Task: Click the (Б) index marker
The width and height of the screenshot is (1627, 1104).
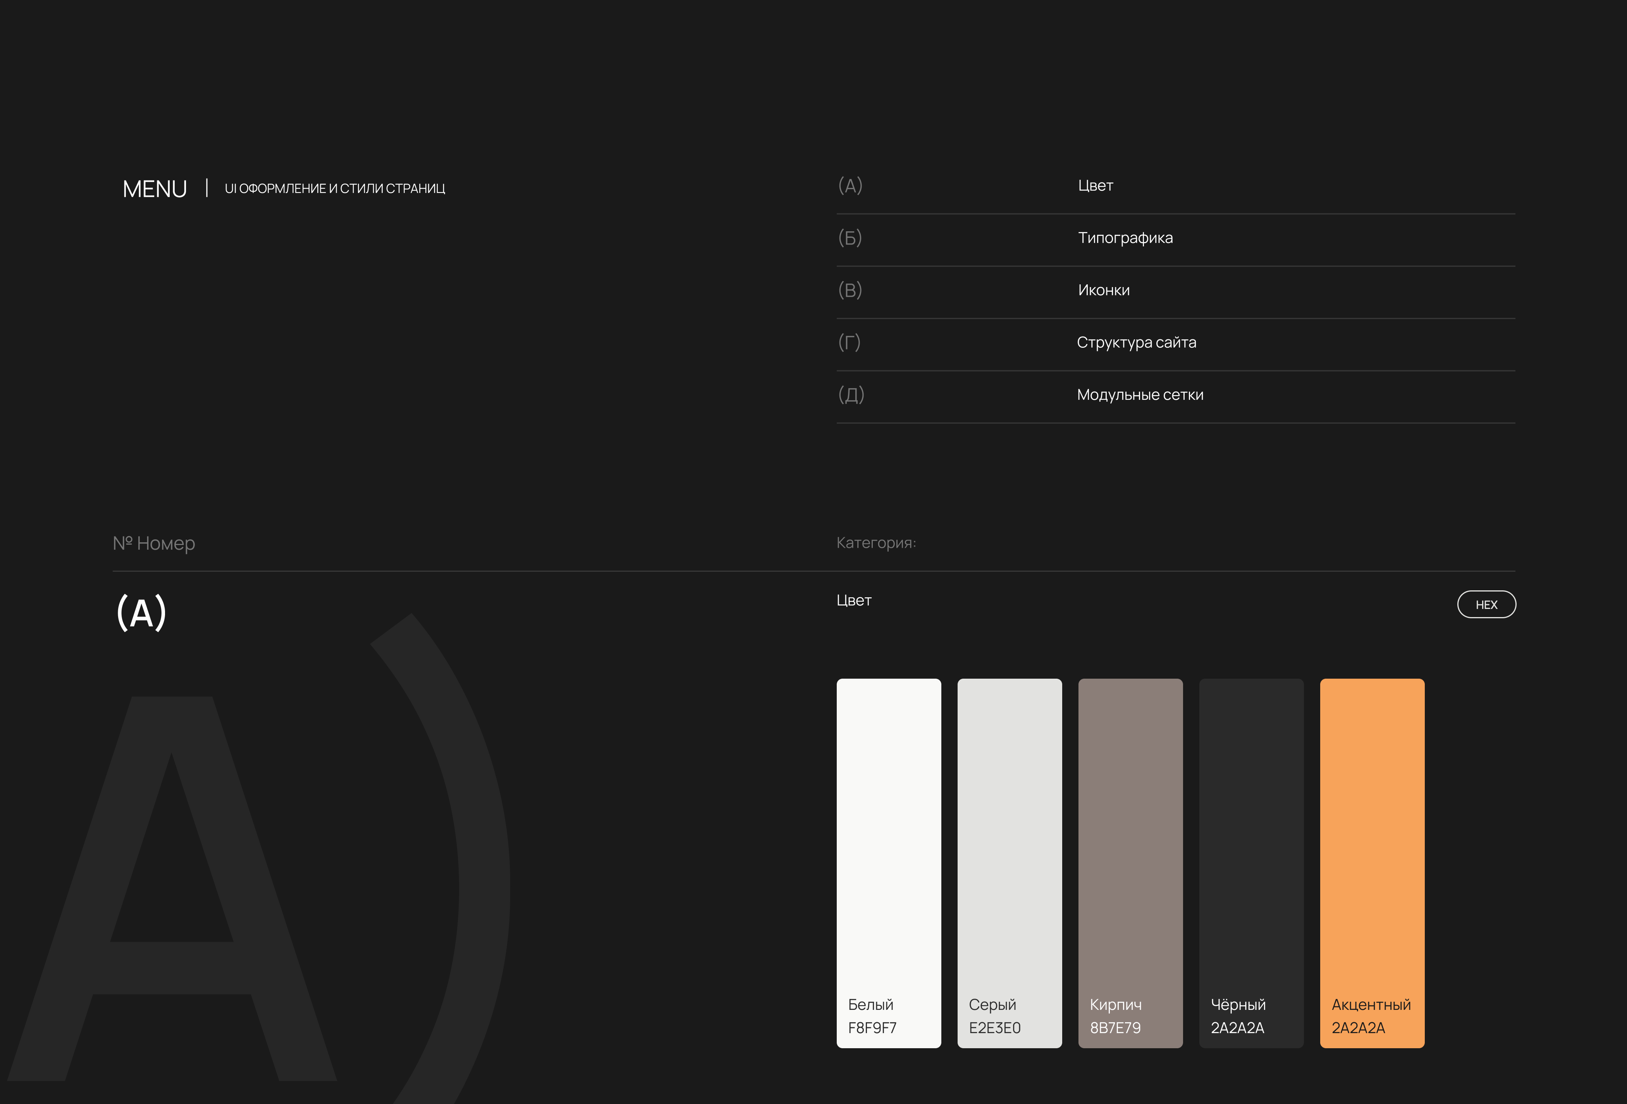Action: [x=850, y=238]
